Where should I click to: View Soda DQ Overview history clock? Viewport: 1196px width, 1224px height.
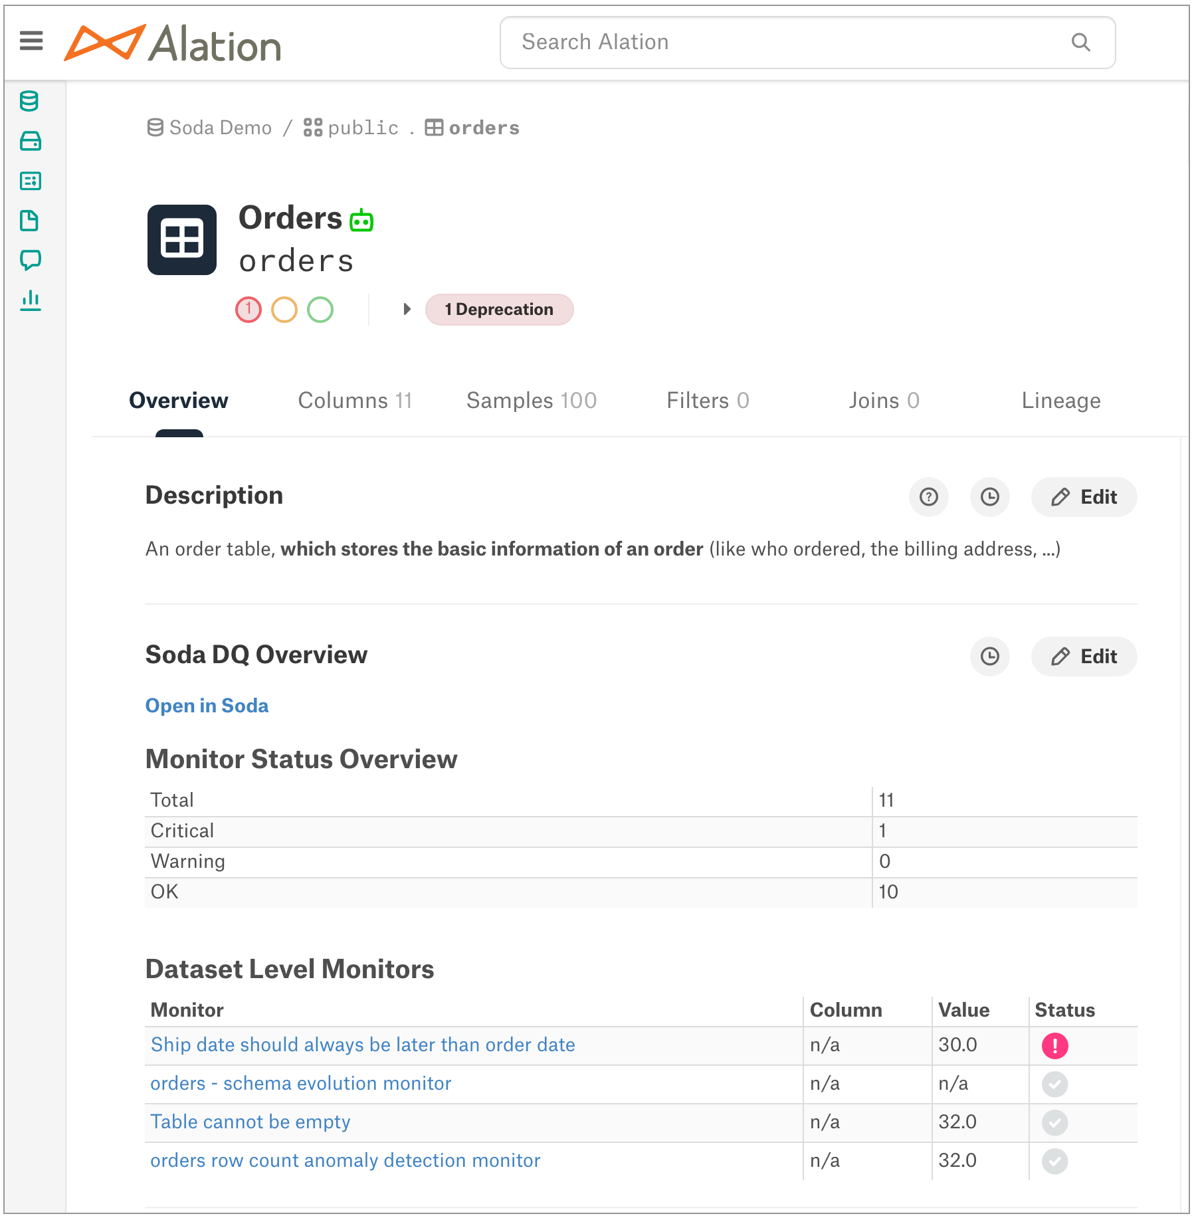click(x=989, y=657)
